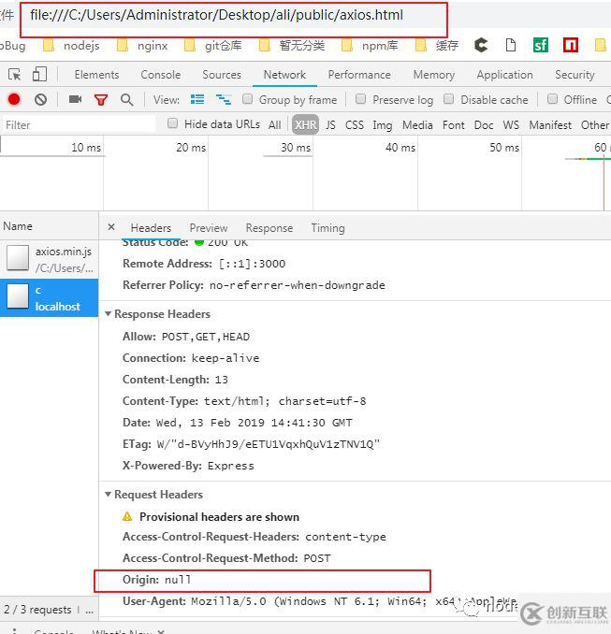Screen dimensions: 611x634
Task: Collapse Response Headers section
Action: point(108,314)
